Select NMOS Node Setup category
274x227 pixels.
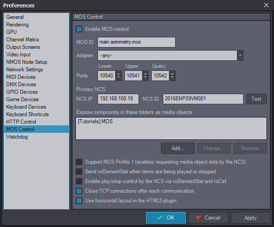[x=27, y=62]
